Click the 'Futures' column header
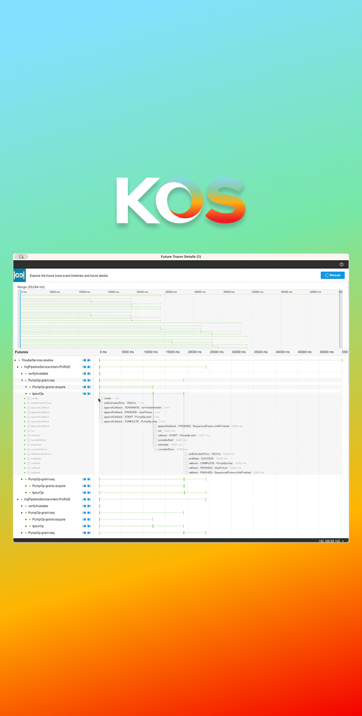The height and width of the screenshot is (716, 362). point(22,352)
